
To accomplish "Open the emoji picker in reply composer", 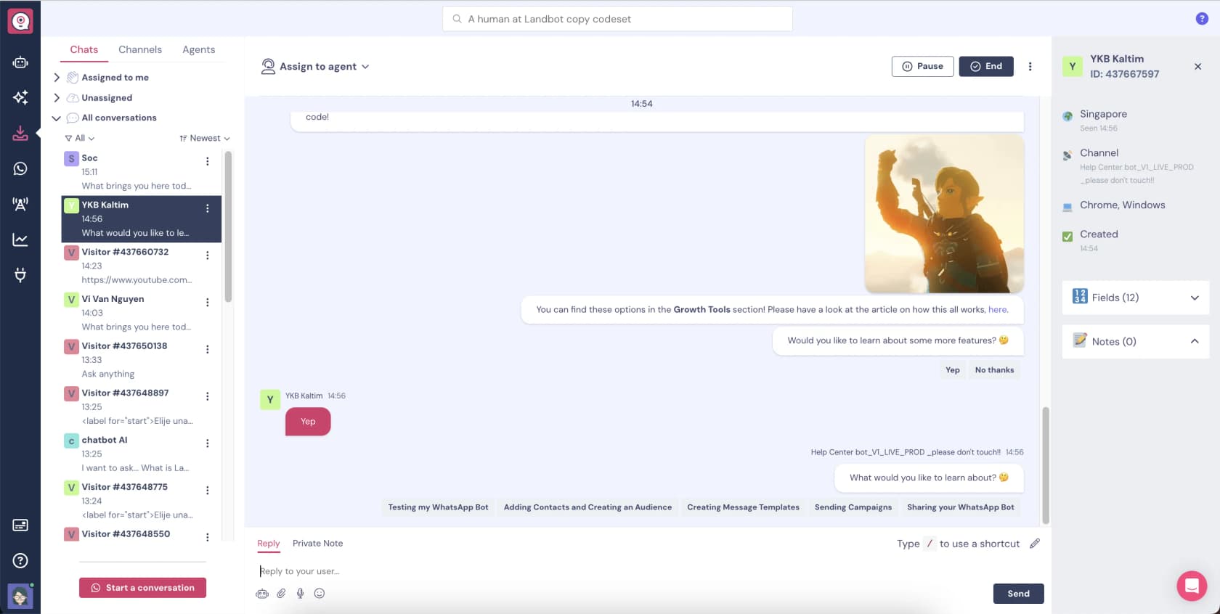I will point(319,594).
